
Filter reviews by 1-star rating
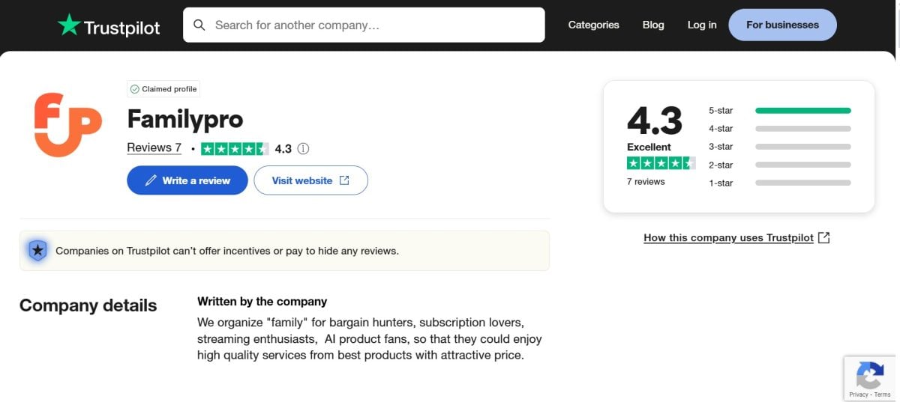pos(780,183)
